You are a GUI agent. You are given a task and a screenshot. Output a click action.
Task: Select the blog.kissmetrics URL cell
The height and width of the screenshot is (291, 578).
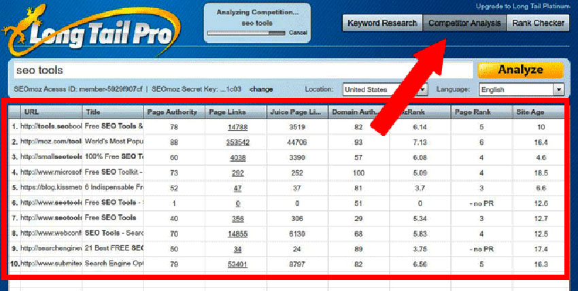[x=51, y=188]
